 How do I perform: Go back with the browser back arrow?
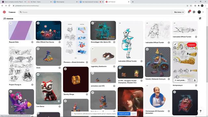(2, 6)
